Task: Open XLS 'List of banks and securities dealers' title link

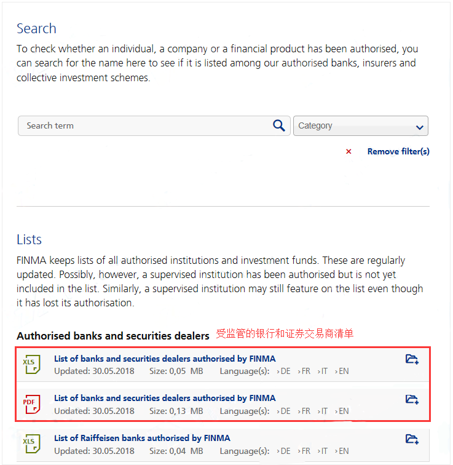Action: point(165,359)
